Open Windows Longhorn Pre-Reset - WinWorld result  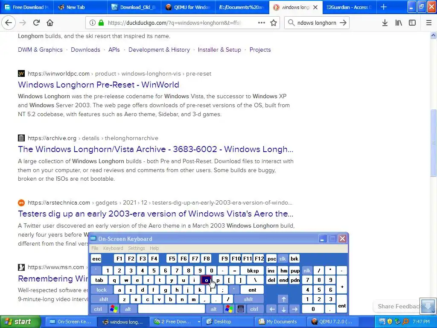pos(99,85)
